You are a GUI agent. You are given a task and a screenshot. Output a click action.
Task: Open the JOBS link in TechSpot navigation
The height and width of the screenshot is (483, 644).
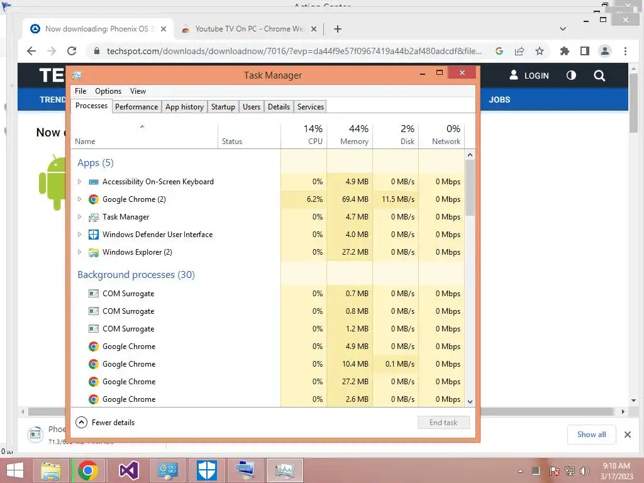tap(499, 100)
